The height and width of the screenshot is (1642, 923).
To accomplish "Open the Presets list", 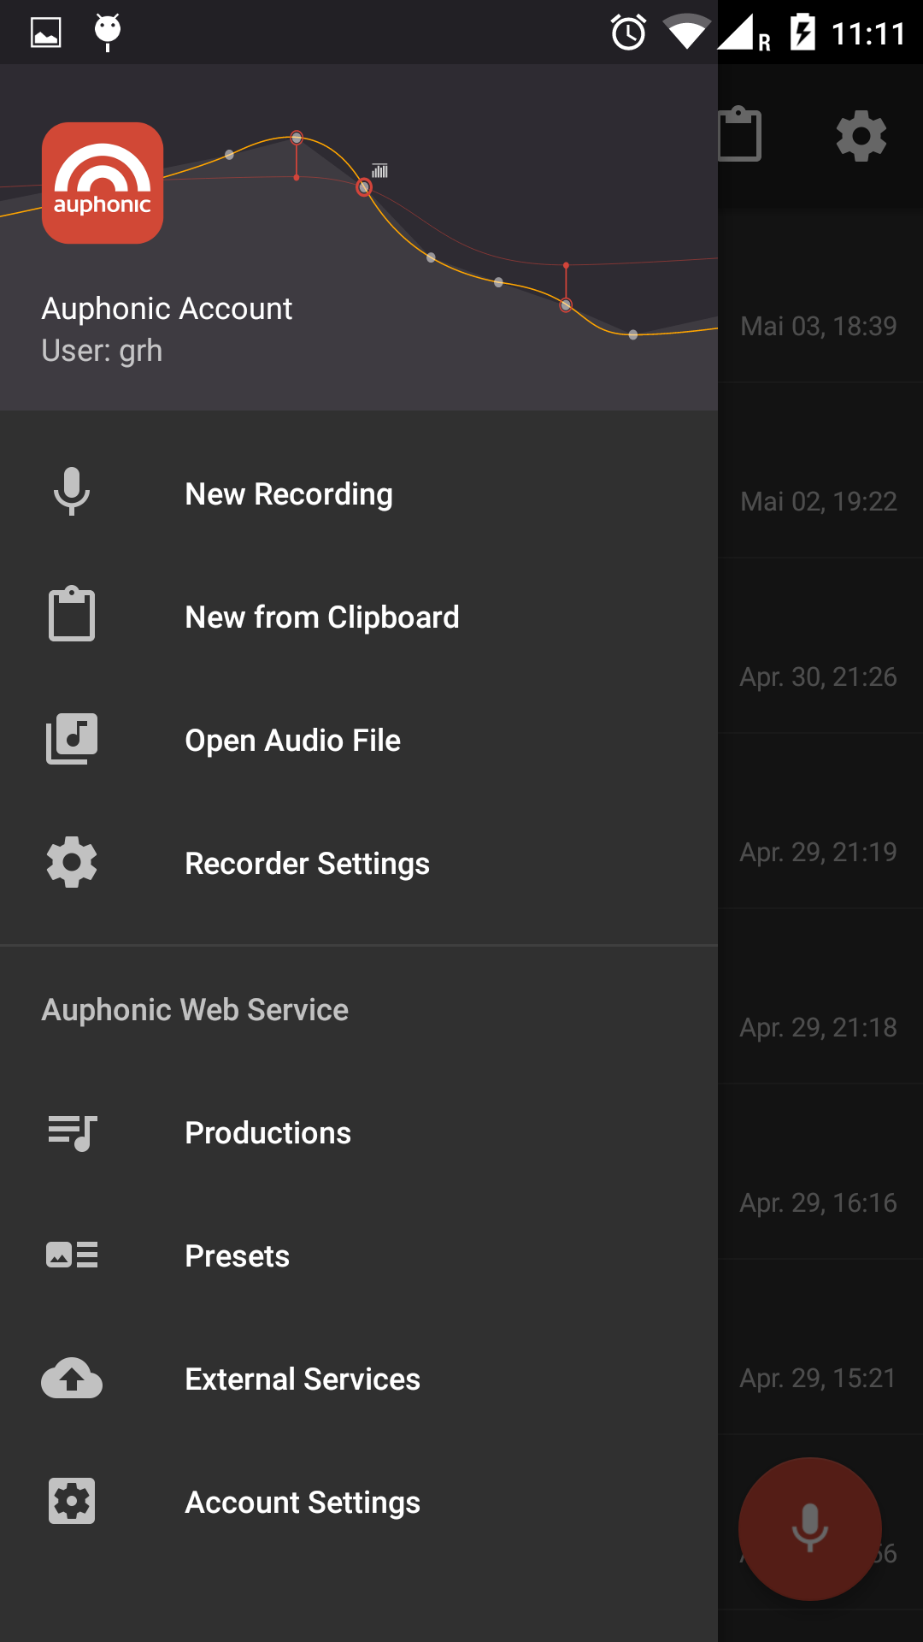I will (237, 1256).
